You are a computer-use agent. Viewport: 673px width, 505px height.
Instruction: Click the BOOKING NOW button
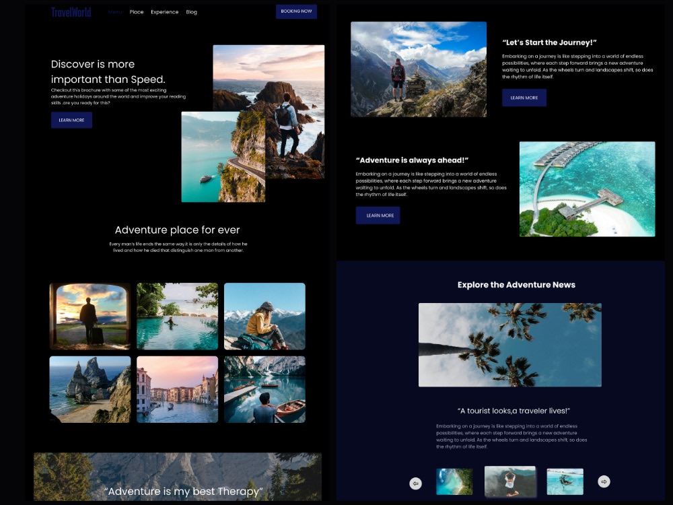[x=296, y=11]
